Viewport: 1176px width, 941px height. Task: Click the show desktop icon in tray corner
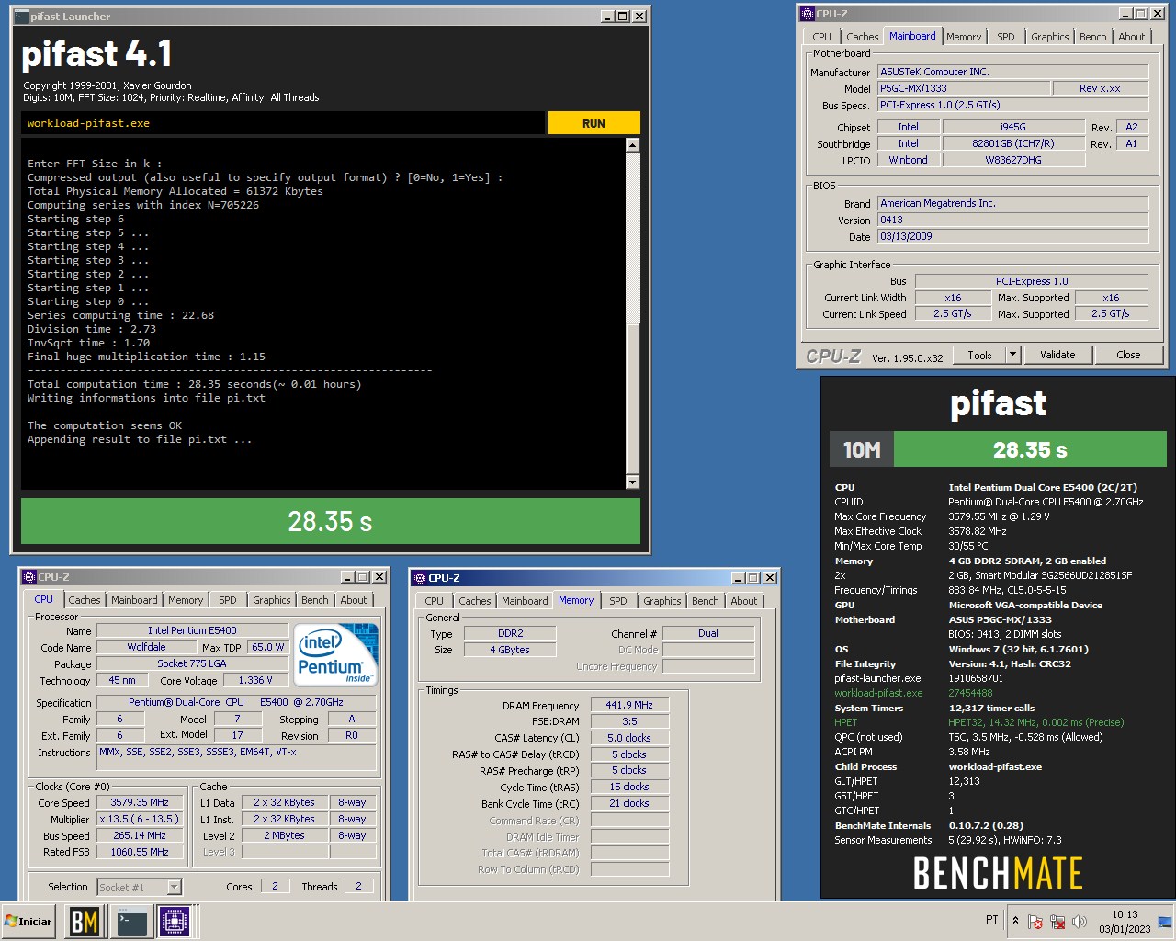(1165, 921)
